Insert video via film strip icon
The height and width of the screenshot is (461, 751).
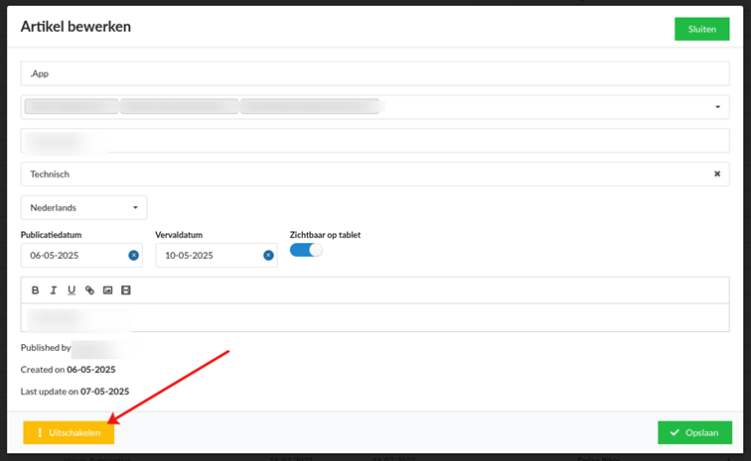tap(125, 290)
